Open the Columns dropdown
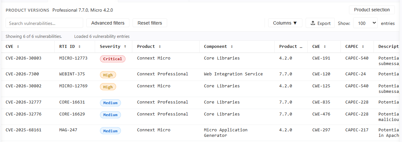 tap(285, 23)
